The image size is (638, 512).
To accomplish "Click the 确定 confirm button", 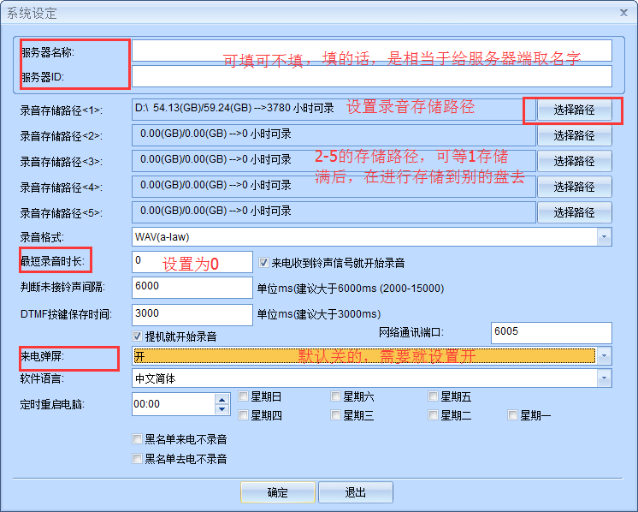I will [278, 492].
